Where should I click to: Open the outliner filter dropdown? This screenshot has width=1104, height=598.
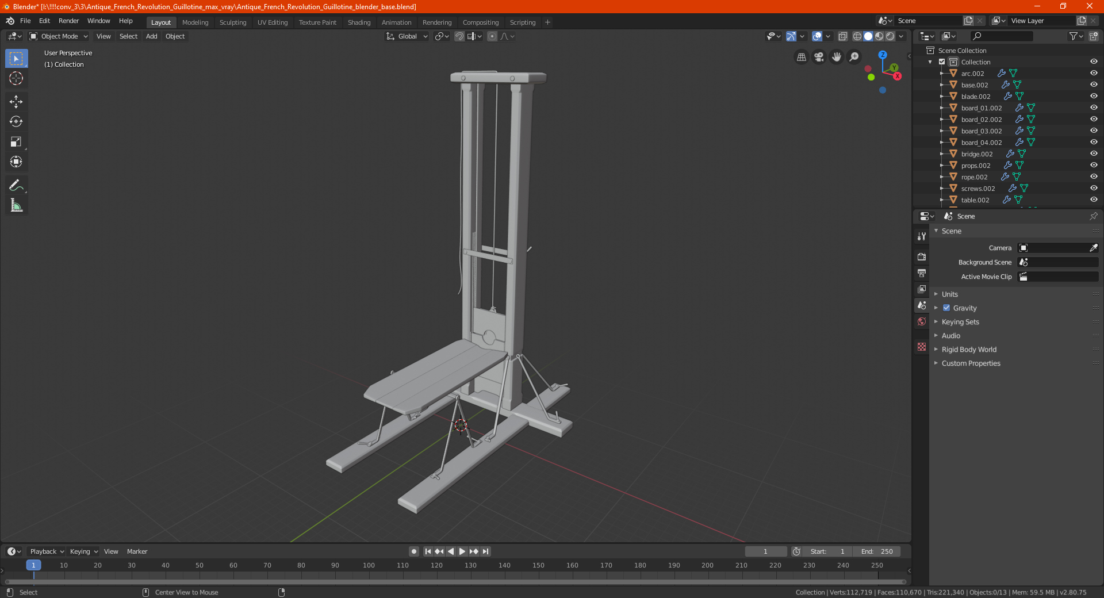1076,36
